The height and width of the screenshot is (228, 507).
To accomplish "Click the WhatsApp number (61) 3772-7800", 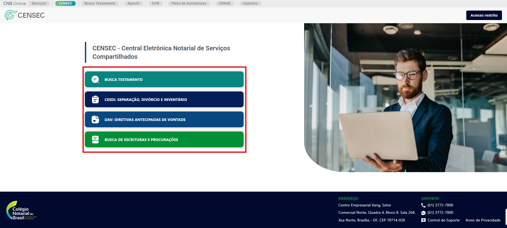I will [x=440, y=212].
